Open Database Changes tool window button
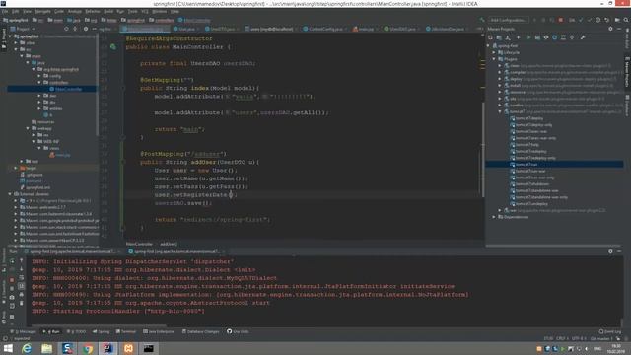This screenshot has height=355, width=631. click(x=200, y=331)
